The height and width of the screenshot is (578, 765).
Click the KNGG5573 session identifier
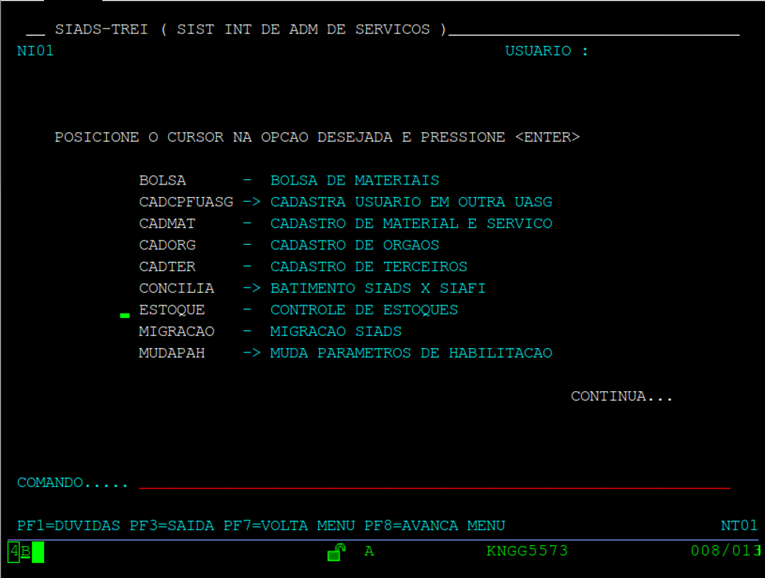point(527,551)
